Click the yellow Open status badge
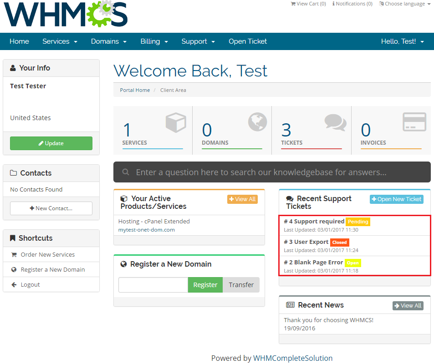 click(x=352, y=263)
